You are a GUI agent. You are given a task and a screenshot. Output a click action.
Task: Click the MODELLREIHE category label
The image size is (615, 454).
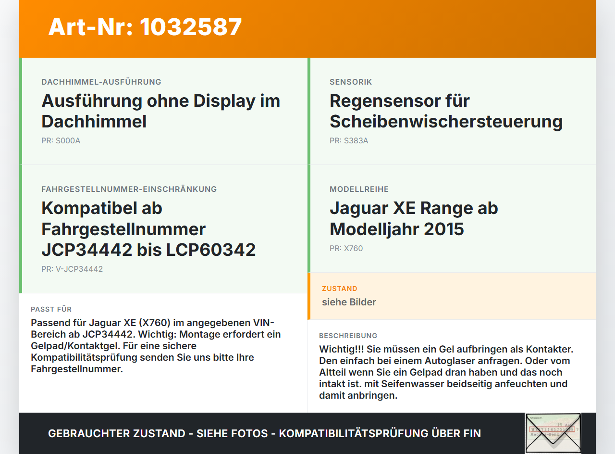pos(359,189)
